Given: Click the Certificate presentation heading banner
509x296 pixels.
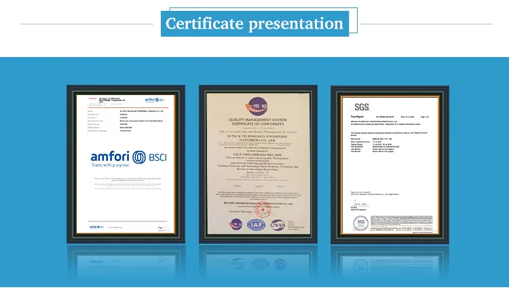Looking at the screenshot, I should coord(254,24).
